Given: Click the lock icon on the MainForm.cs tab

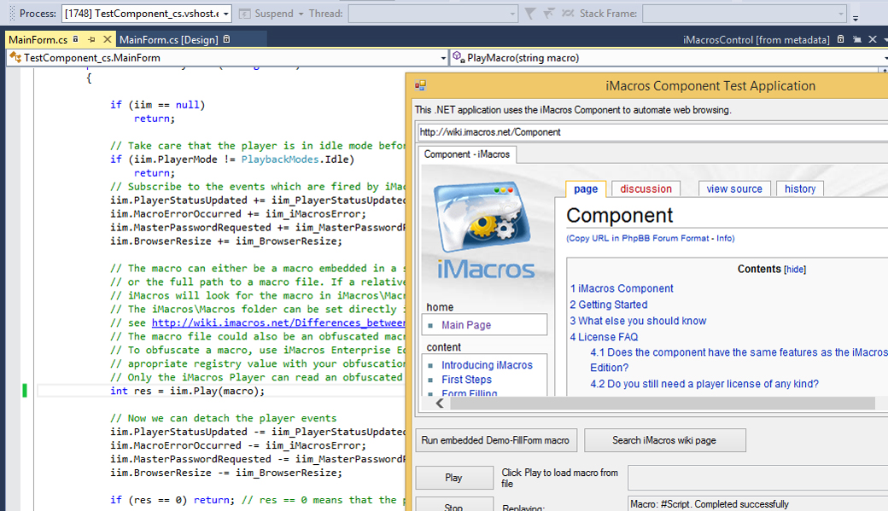Looking at the screenshot, I should [75, 39].
